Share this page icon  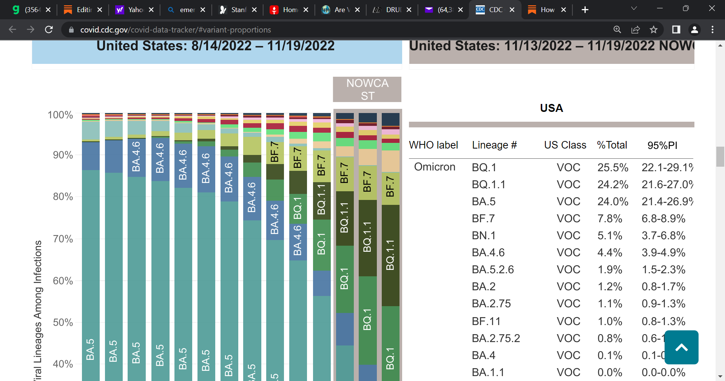tap(636, 29)
